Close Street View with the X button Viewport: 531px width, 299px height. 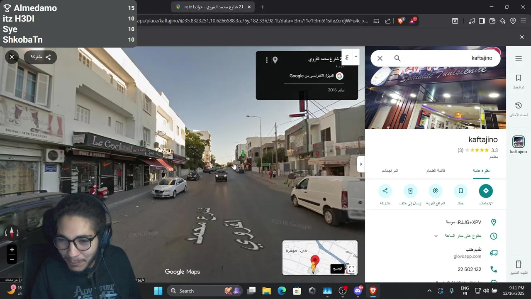[12, 57]
